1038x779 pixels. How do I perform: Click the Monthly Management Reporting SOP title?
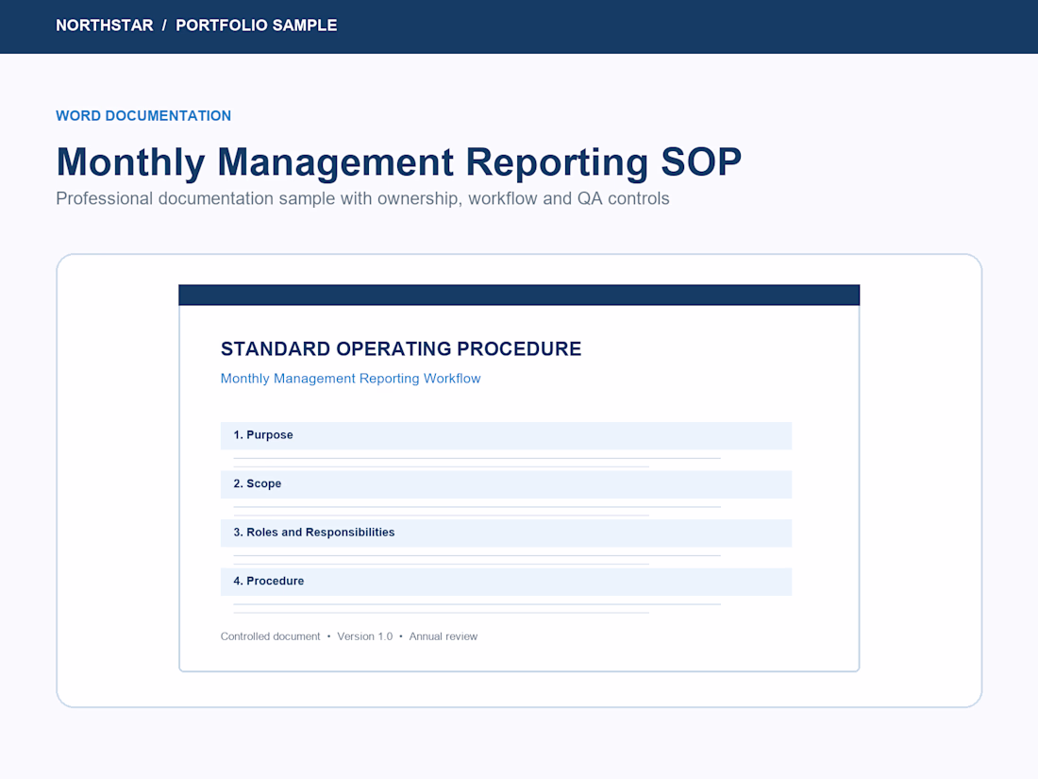(398, 162)
